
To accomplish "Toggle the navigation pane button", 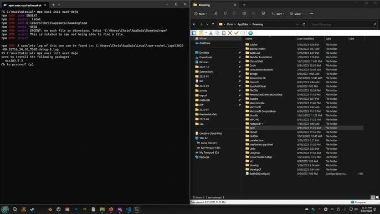I will (x=194, y=33).
